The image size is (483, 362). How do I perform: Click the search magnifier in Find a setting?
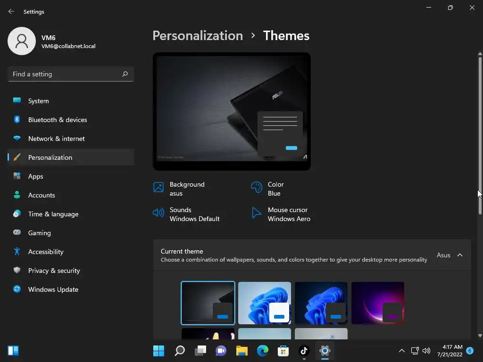pos(125,74)
